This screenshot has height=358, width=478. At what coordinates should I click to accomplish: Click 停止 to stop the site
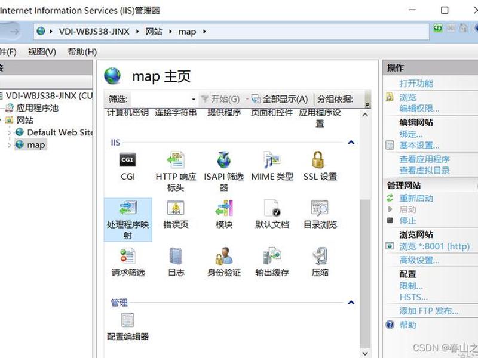click(407, 220)
